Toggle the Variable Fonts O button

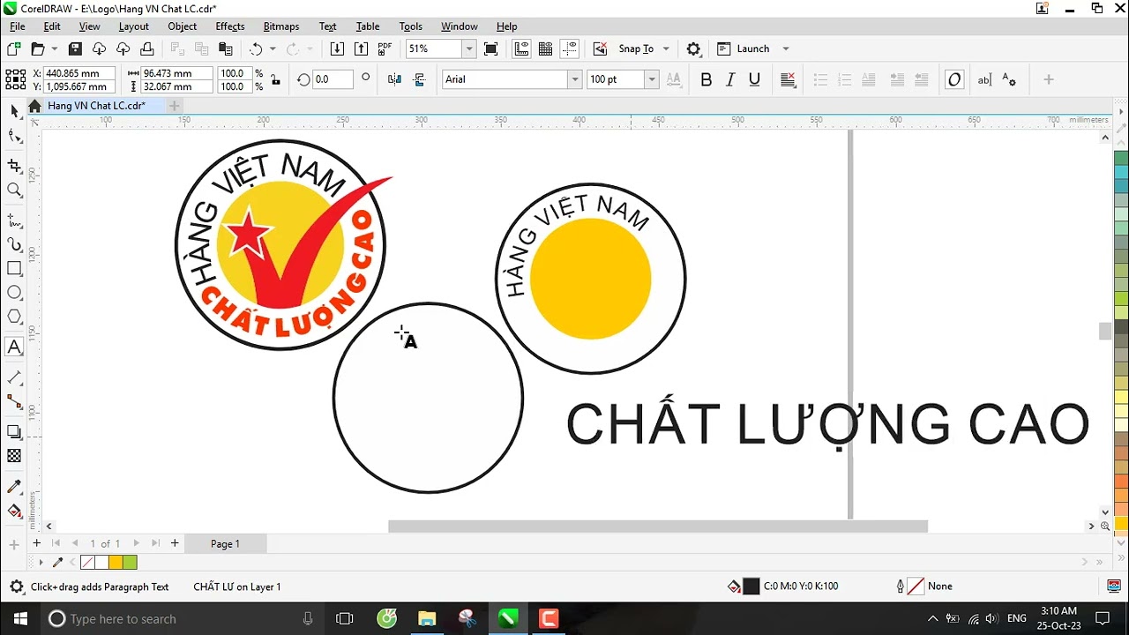tap(954, 79)
